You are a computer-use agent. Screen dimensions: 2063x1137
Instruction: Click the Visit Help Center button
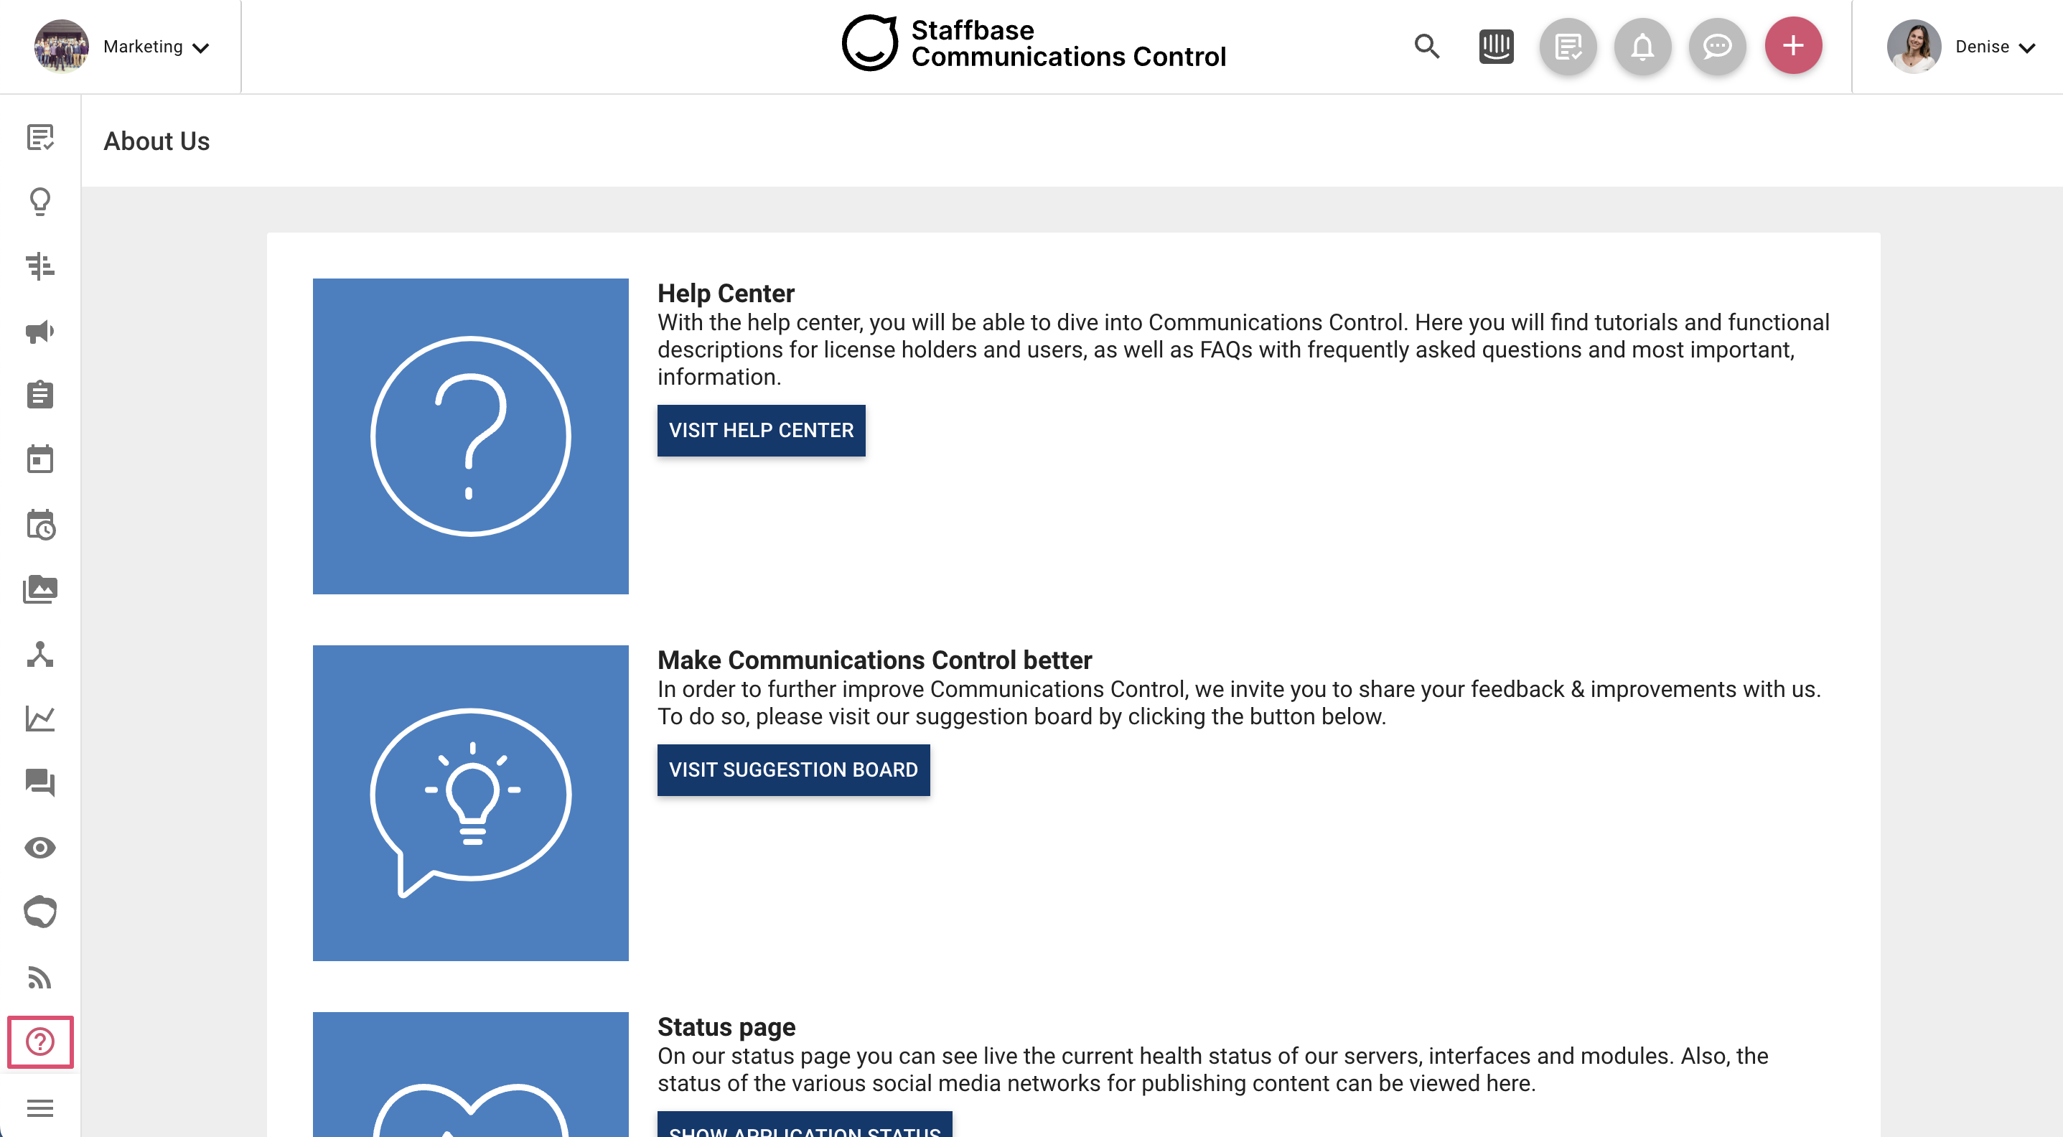[761, 431]
